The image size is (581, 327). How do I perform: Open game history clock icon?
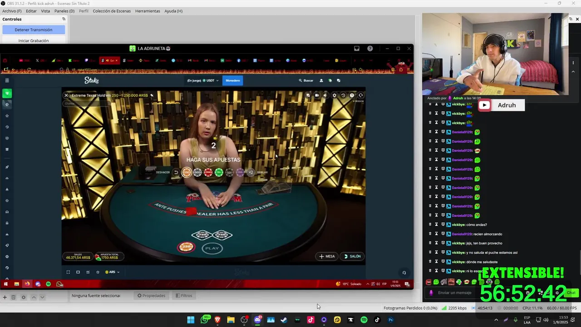pos(343,95)
